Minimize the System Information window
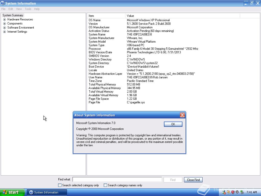 pyautogui.click(x=246, y=3)
